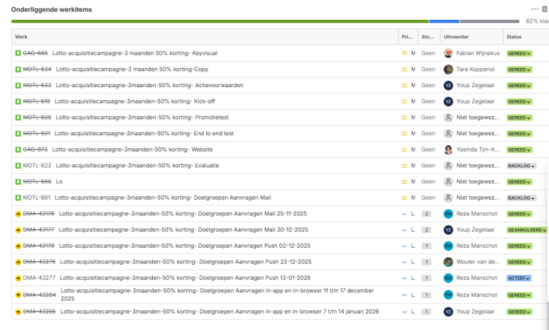Screen dimensions: 549x330
Task: Click the green story icon for CAG-665
Action: pyautogui.click(x=18, y=53)
